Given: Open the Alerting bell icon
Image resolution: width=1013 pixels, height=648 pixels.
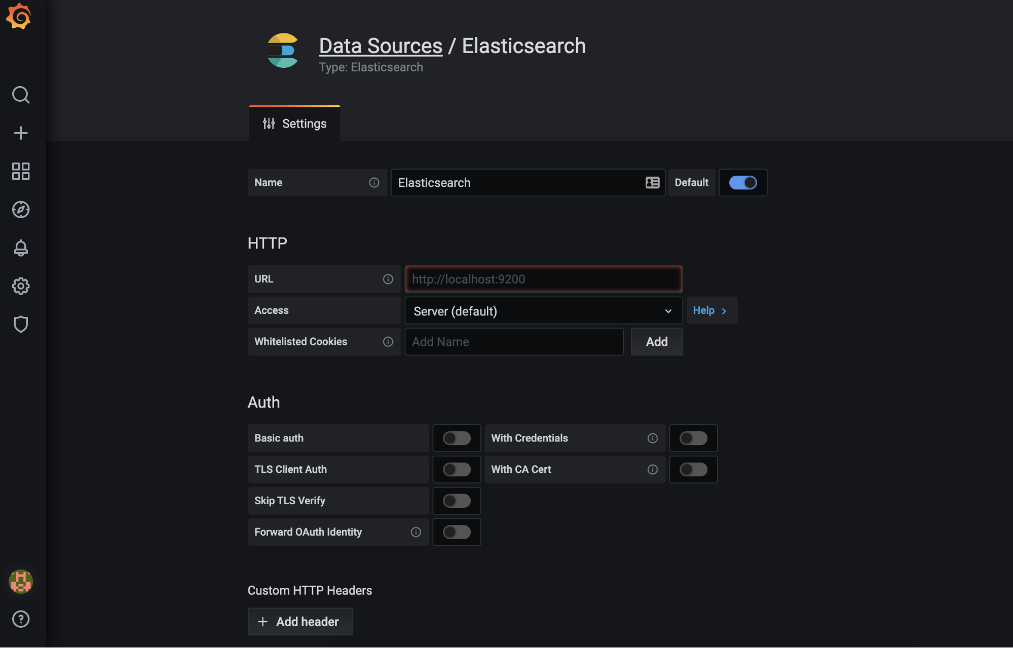Looking at the screenshot, I should (20, 248).
